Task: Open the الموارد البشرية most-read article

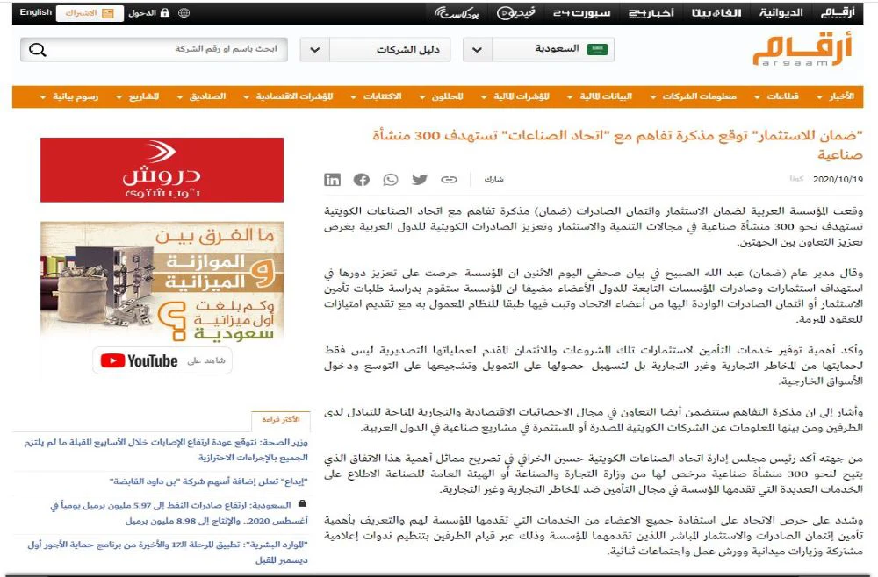Action: click(168, 552)
